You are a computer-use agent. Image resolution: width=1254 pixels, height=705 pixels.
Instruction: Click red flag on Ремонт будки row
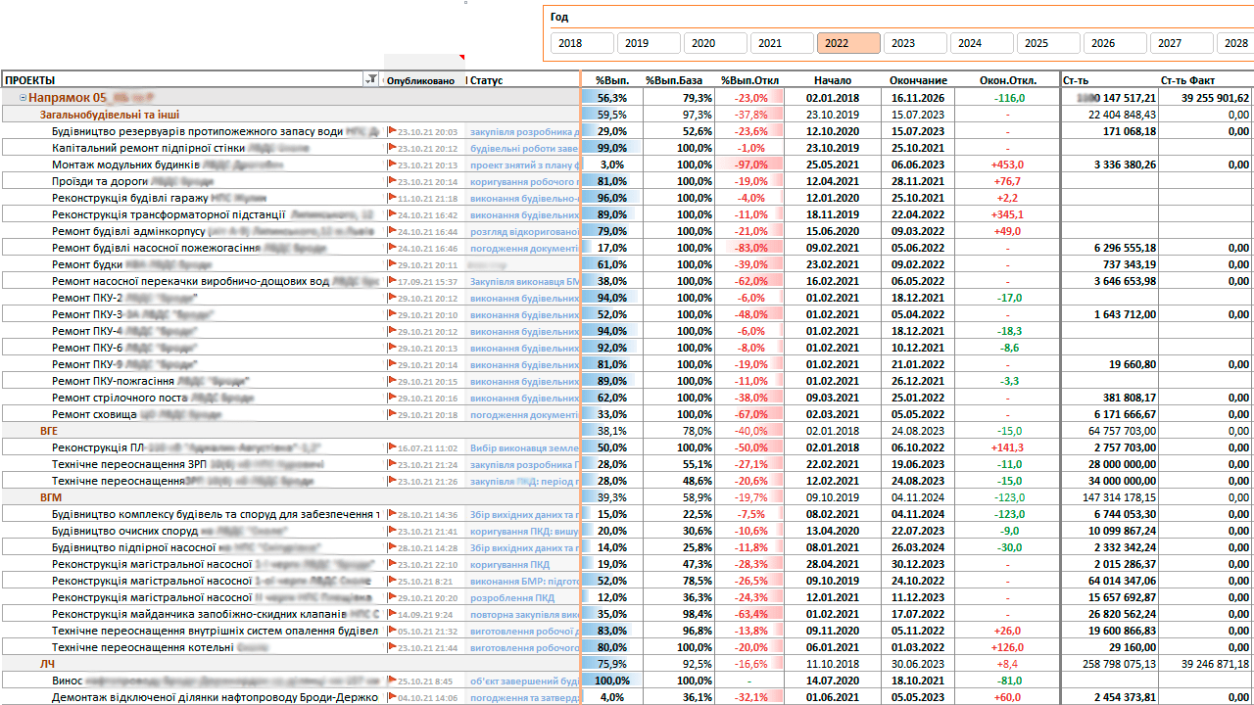392,264
